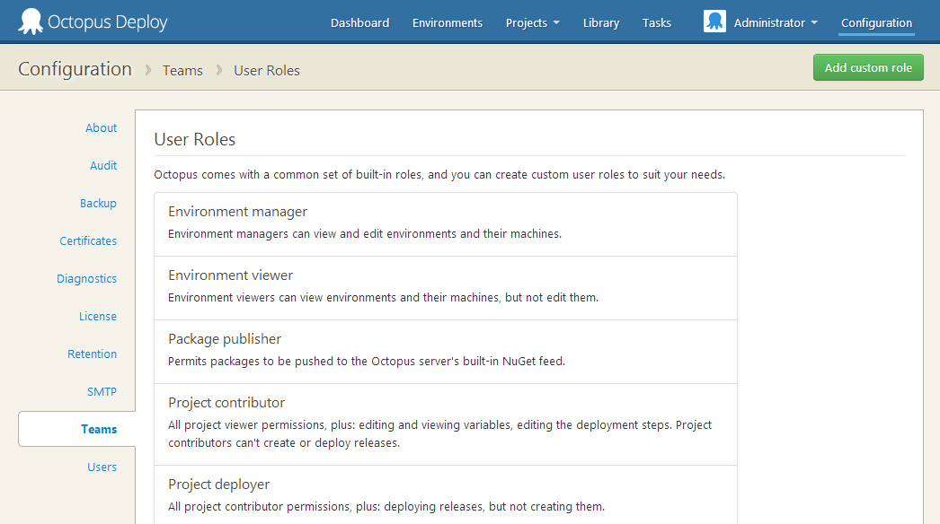Viewport: 940px width, 524px height.
Task: Open the Environments page
Action: (x=447, y=22)
